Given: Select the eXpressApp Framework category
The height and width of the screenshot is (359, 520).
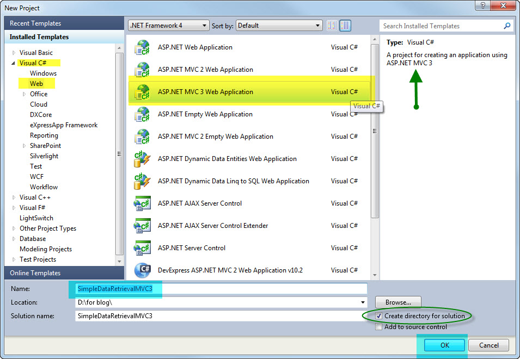Looking at the screenshot, I should (x=64, y=125).
